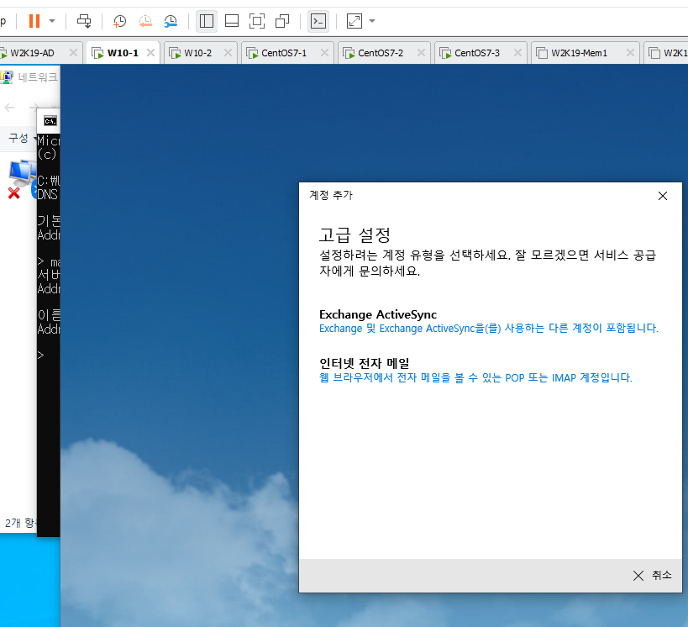Switch to the W2K19-AD tab
The height and width of the screenshot is (627, 688).
32,53
